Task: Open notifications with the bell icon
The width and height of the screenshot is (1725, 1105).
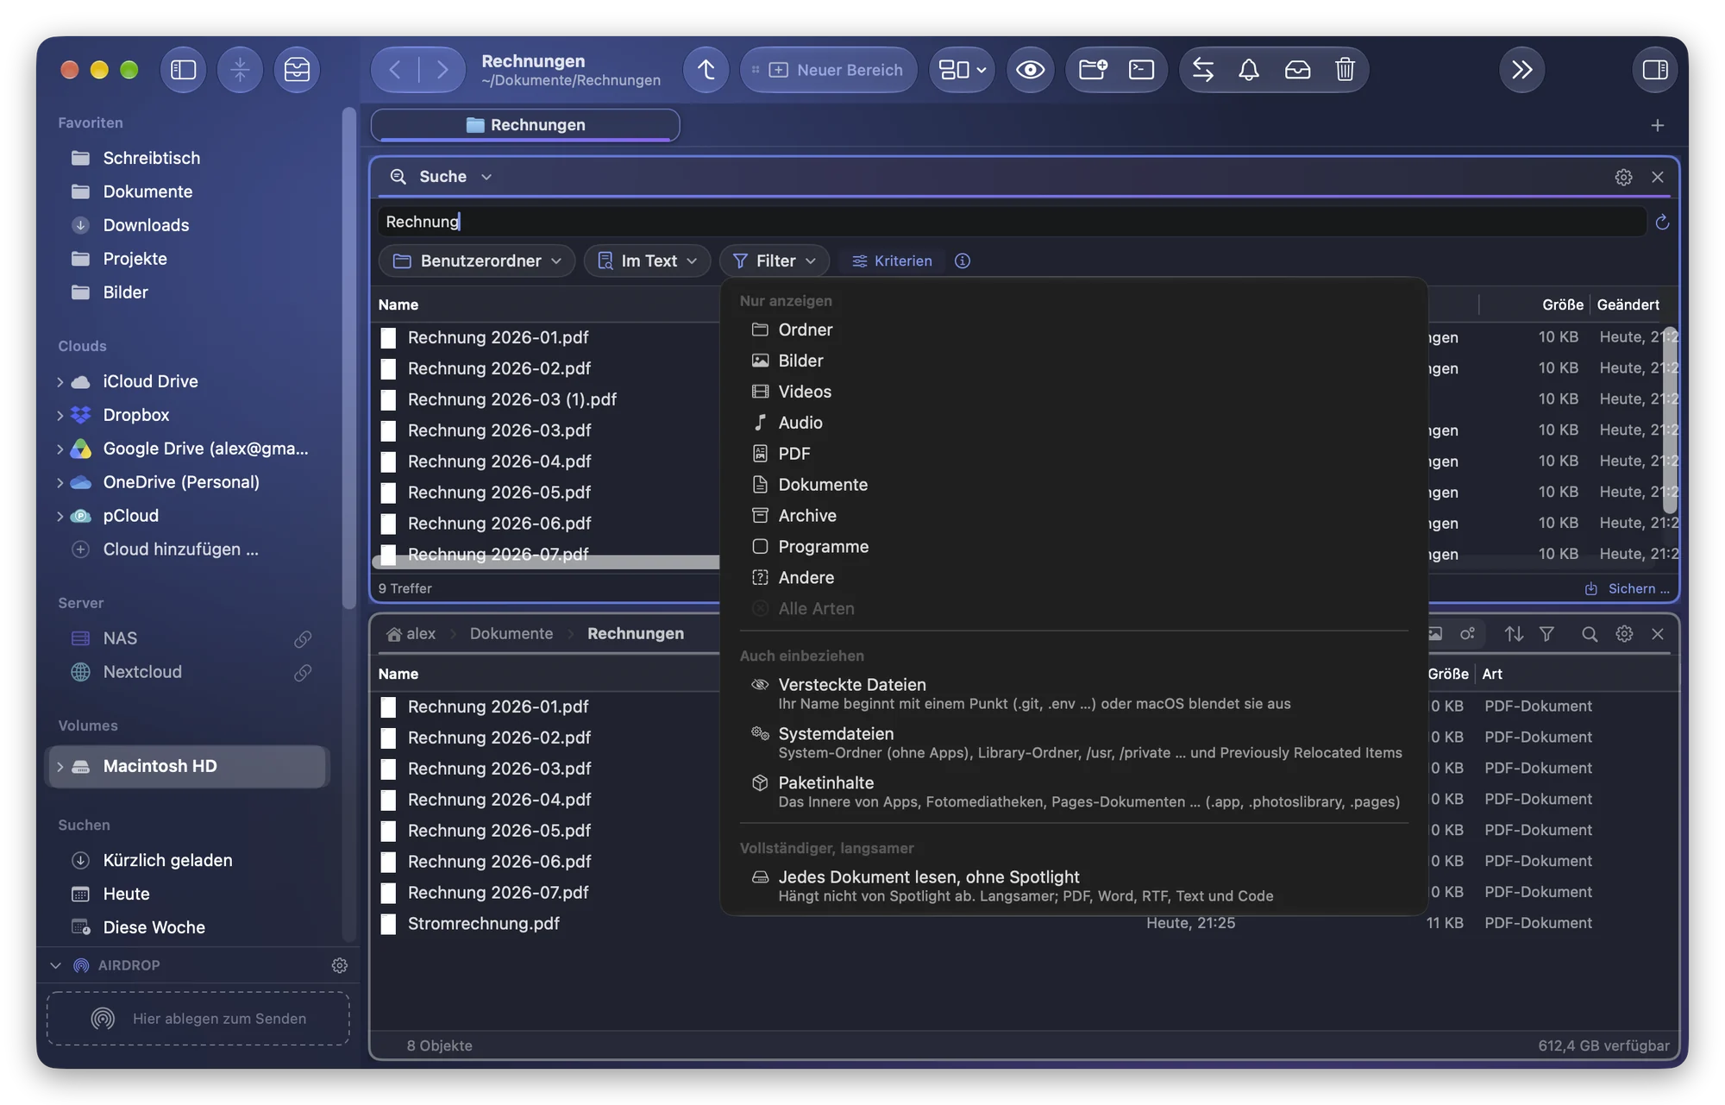Action: [1249, 70]
